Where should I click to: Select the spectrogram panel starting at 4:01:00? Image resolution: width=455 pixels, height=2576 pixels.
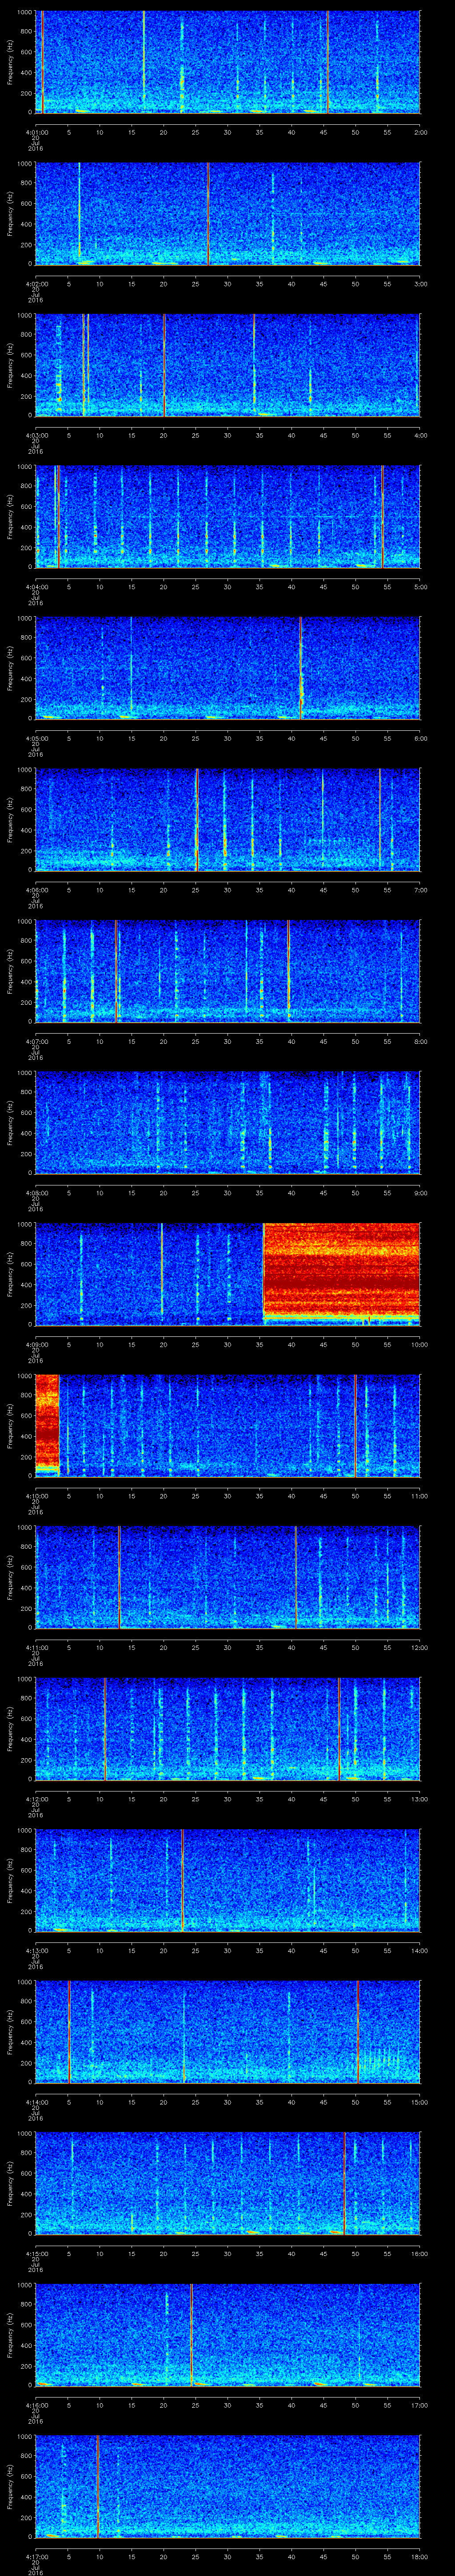[228, 62]
